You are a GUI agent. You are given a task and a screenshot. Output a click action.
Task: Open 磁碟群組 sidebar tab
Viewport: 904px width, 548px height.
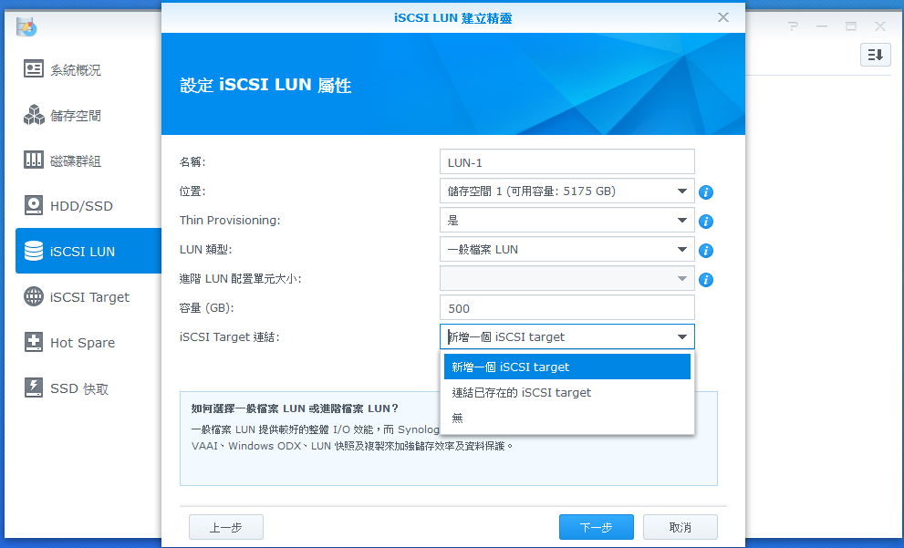88,160
